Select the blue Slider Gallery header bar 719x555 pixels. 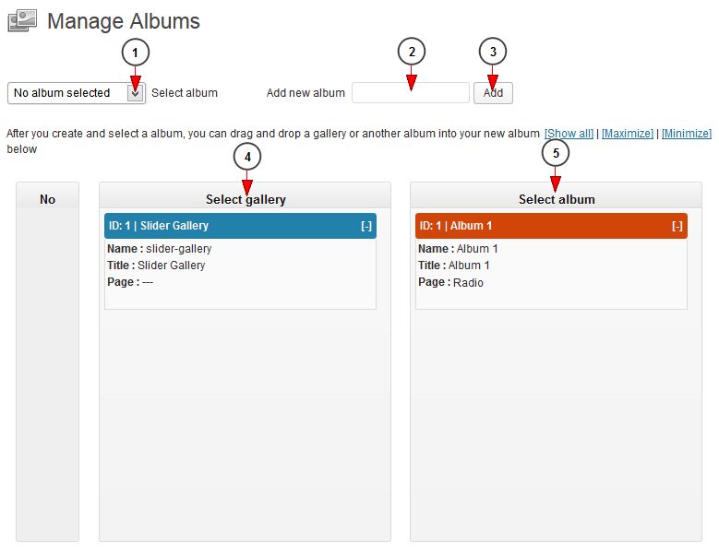coord(240,226)
